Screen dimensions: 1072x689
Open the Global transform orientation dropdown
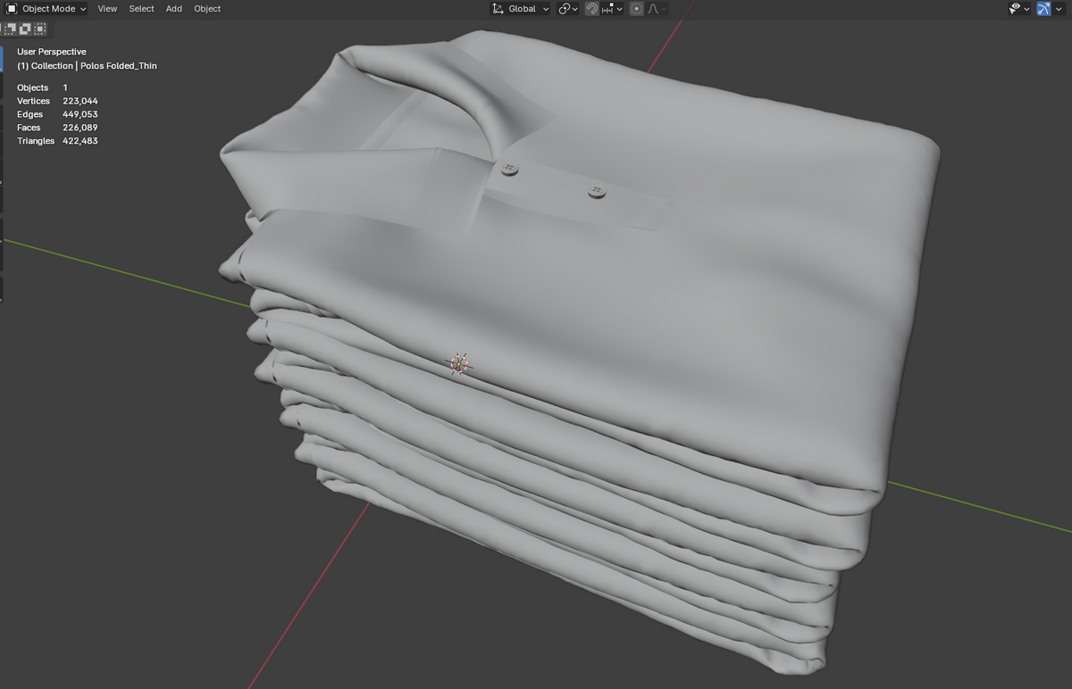tap(521, 9)
